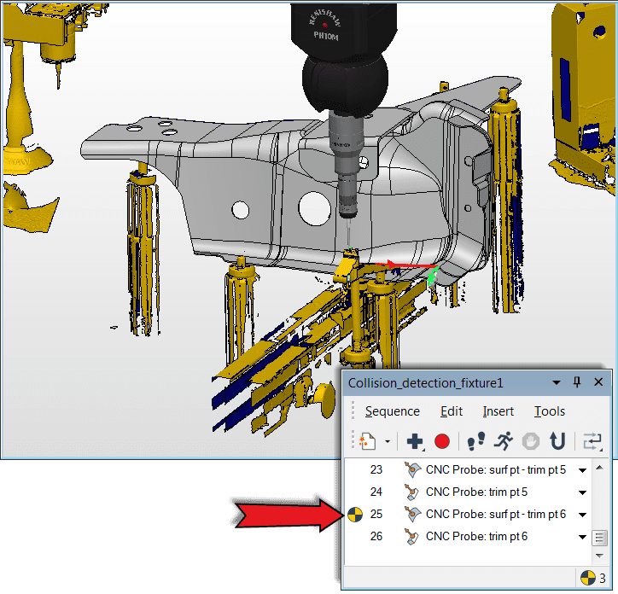Click the loop arrows icon in toolbar

pyautogui.click(x=592, y=441)
